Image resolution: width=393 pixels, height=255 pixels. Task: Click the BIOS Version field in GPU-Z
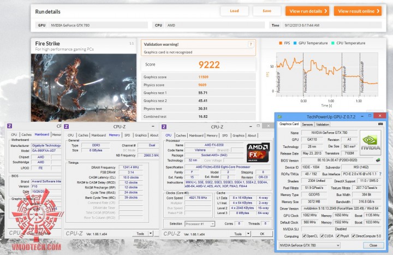click(x=337, y=160)
